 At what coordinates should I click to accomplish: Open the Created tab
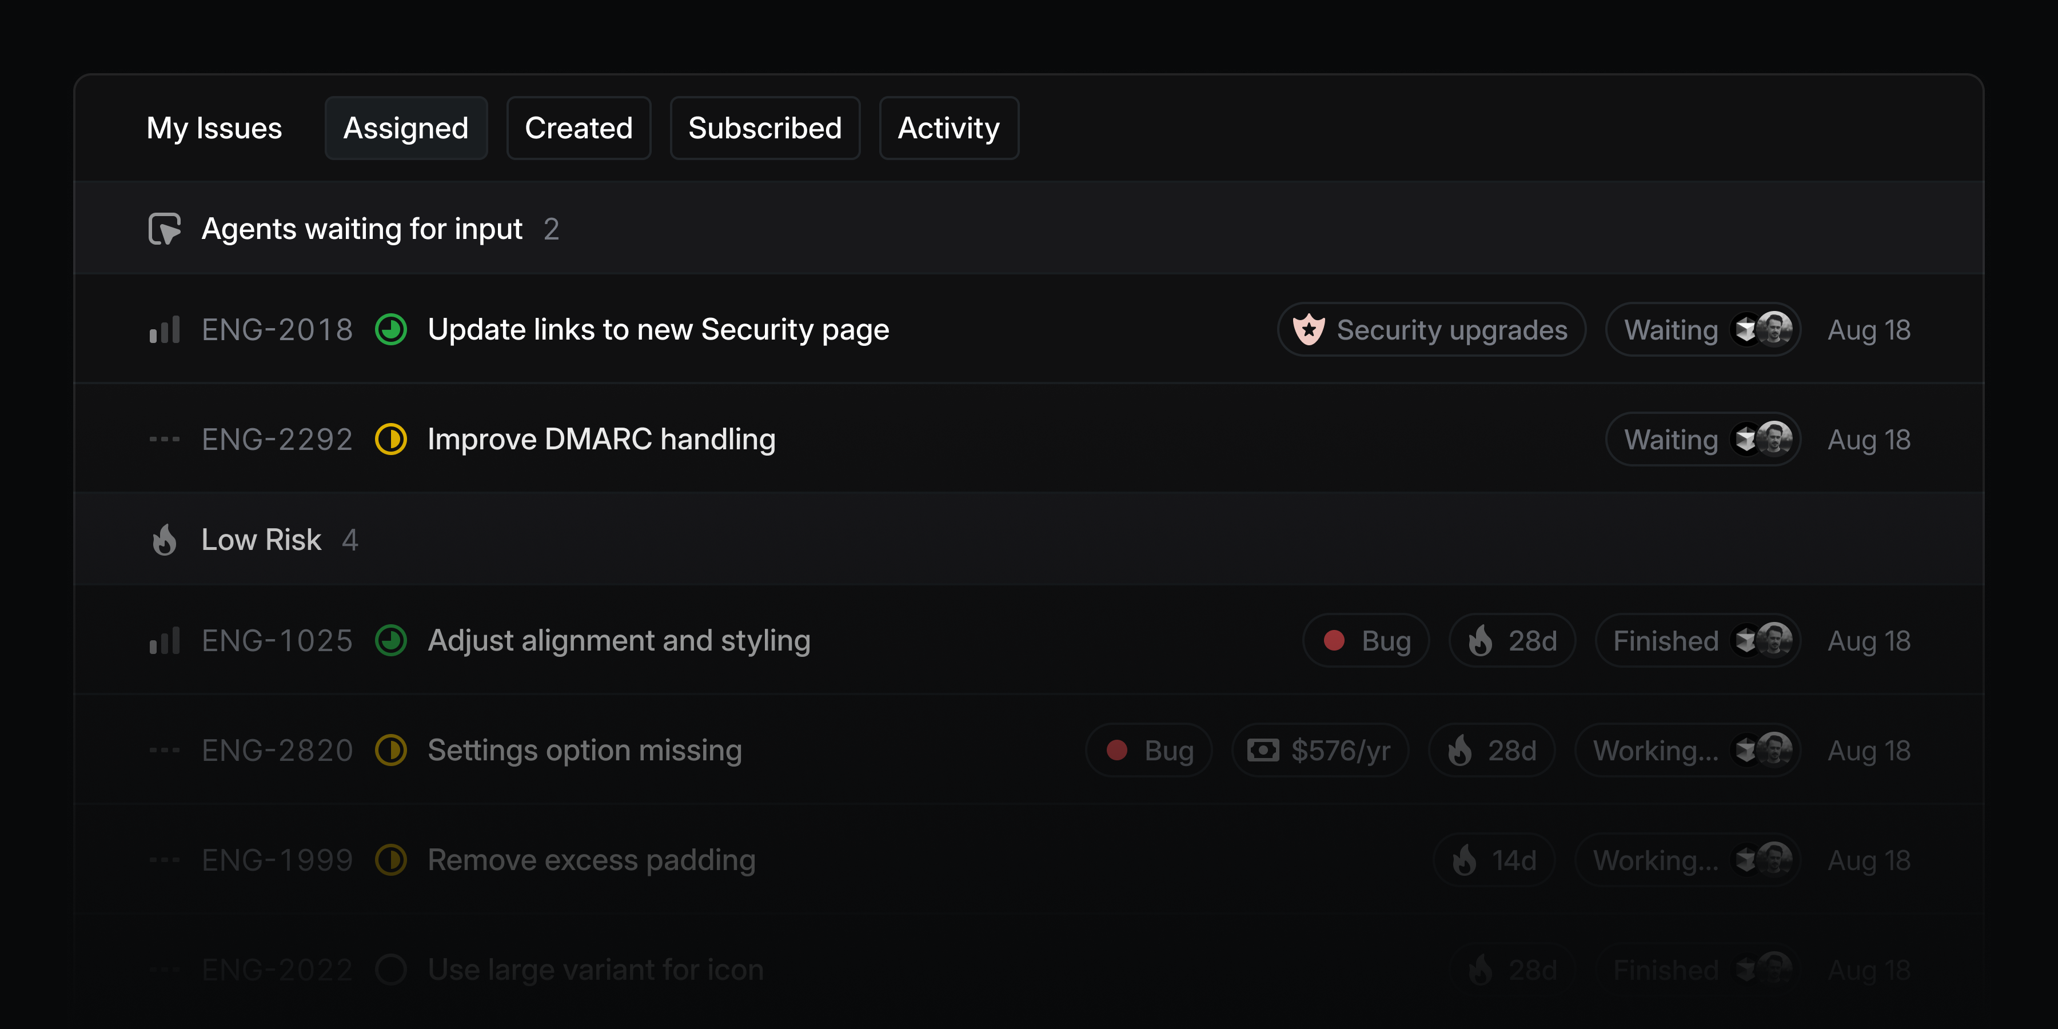pyautogui.click(x=579, y=128)
